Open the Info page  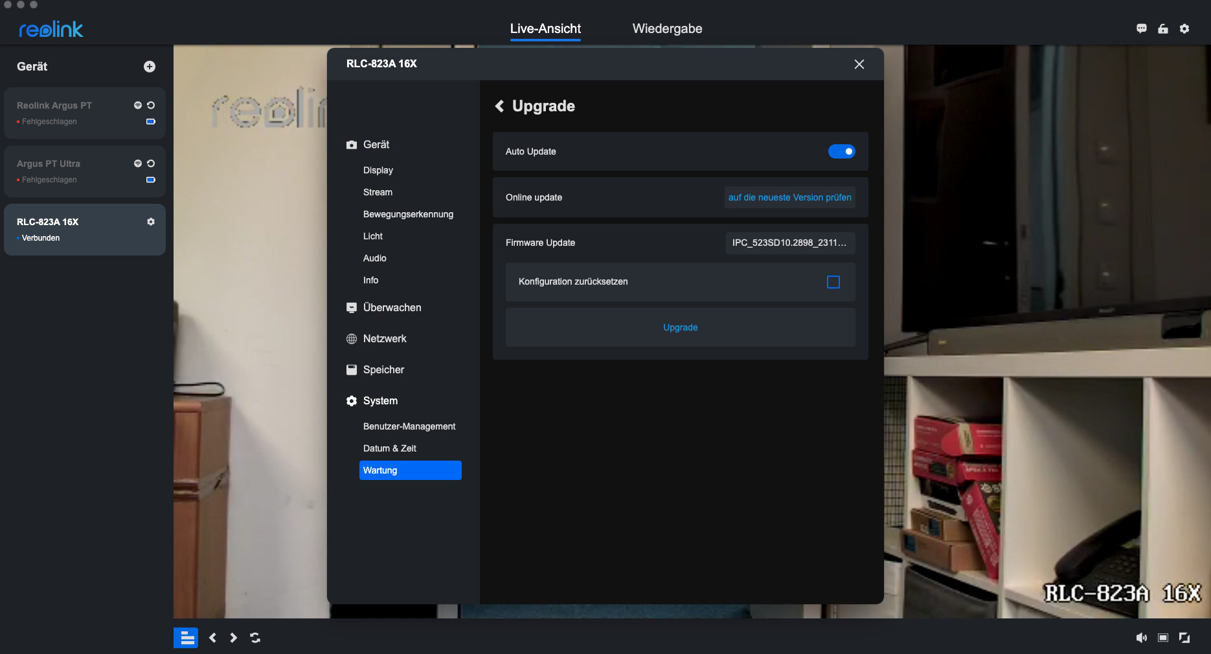371,280
